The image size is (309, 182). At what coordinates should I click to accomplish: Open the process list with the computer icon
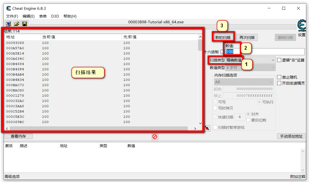(x=8, y=24)
